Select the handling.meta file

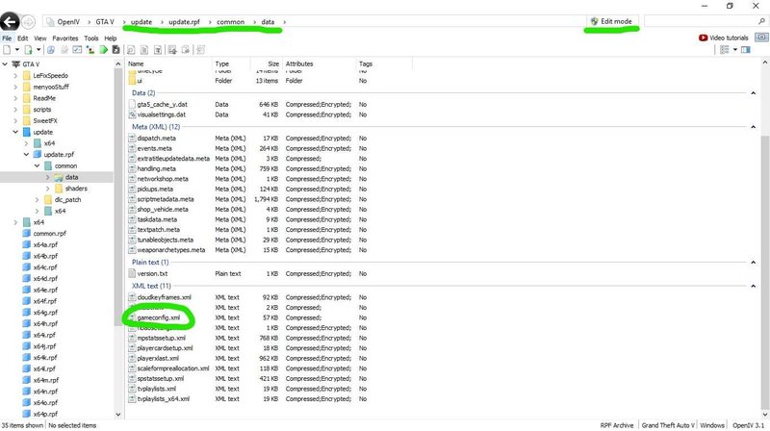click(x=156, y=169)
